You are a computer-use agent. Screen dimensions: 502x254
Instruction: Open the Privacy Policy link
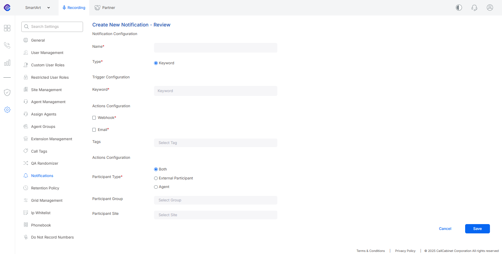click(405, 251)
